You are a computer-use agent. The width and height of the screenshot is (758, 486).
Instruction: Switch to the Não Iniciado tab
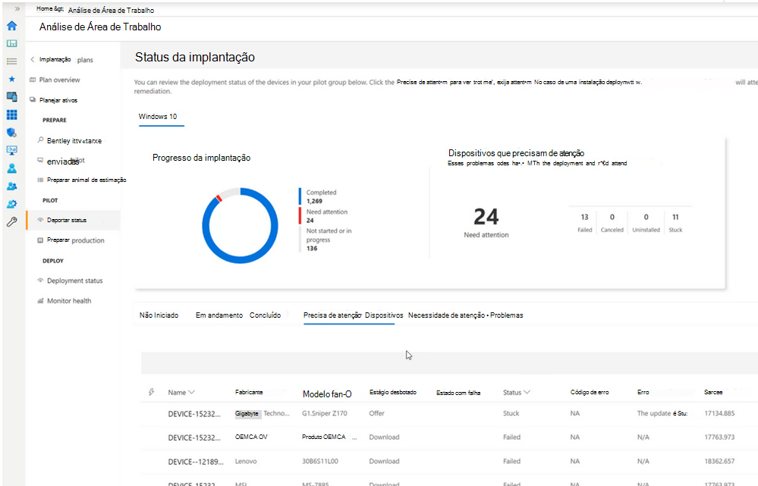click(159, 315)
